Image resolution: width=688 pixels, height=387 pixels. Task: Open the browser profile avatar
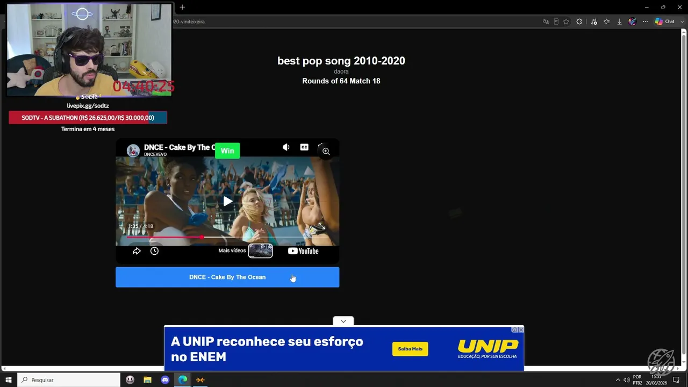coord(632,21)
